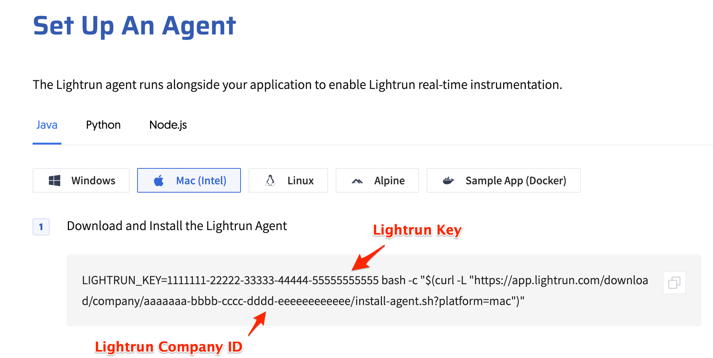Click the "Set Up An Agent" heading

pos(134,26)
